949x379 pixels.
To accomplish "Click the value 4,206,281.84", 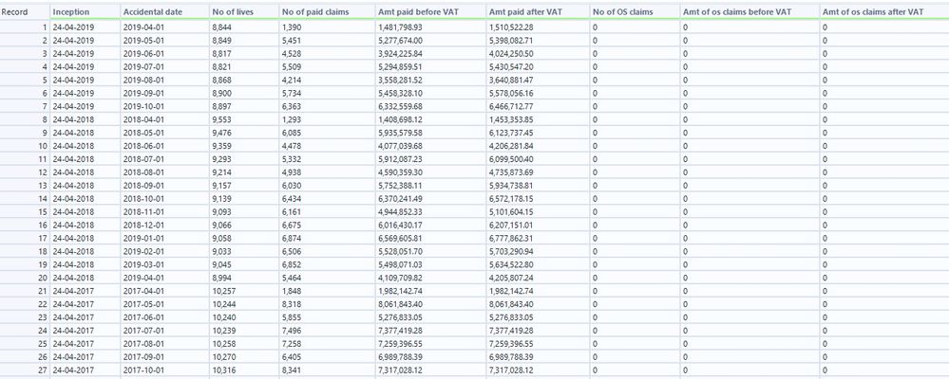I will (x=511, y=146).
